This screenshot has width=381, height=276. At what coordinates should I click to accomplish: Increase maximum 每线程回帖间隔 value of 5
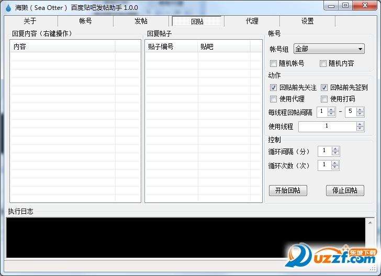coord(360,110)
